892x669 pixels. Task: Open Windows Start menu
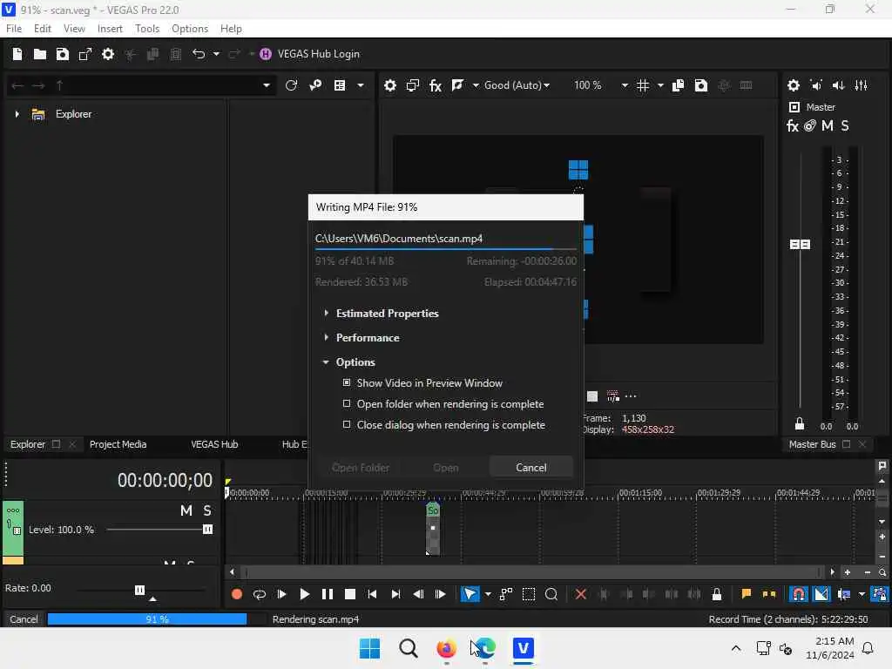(x=369, y=648)
